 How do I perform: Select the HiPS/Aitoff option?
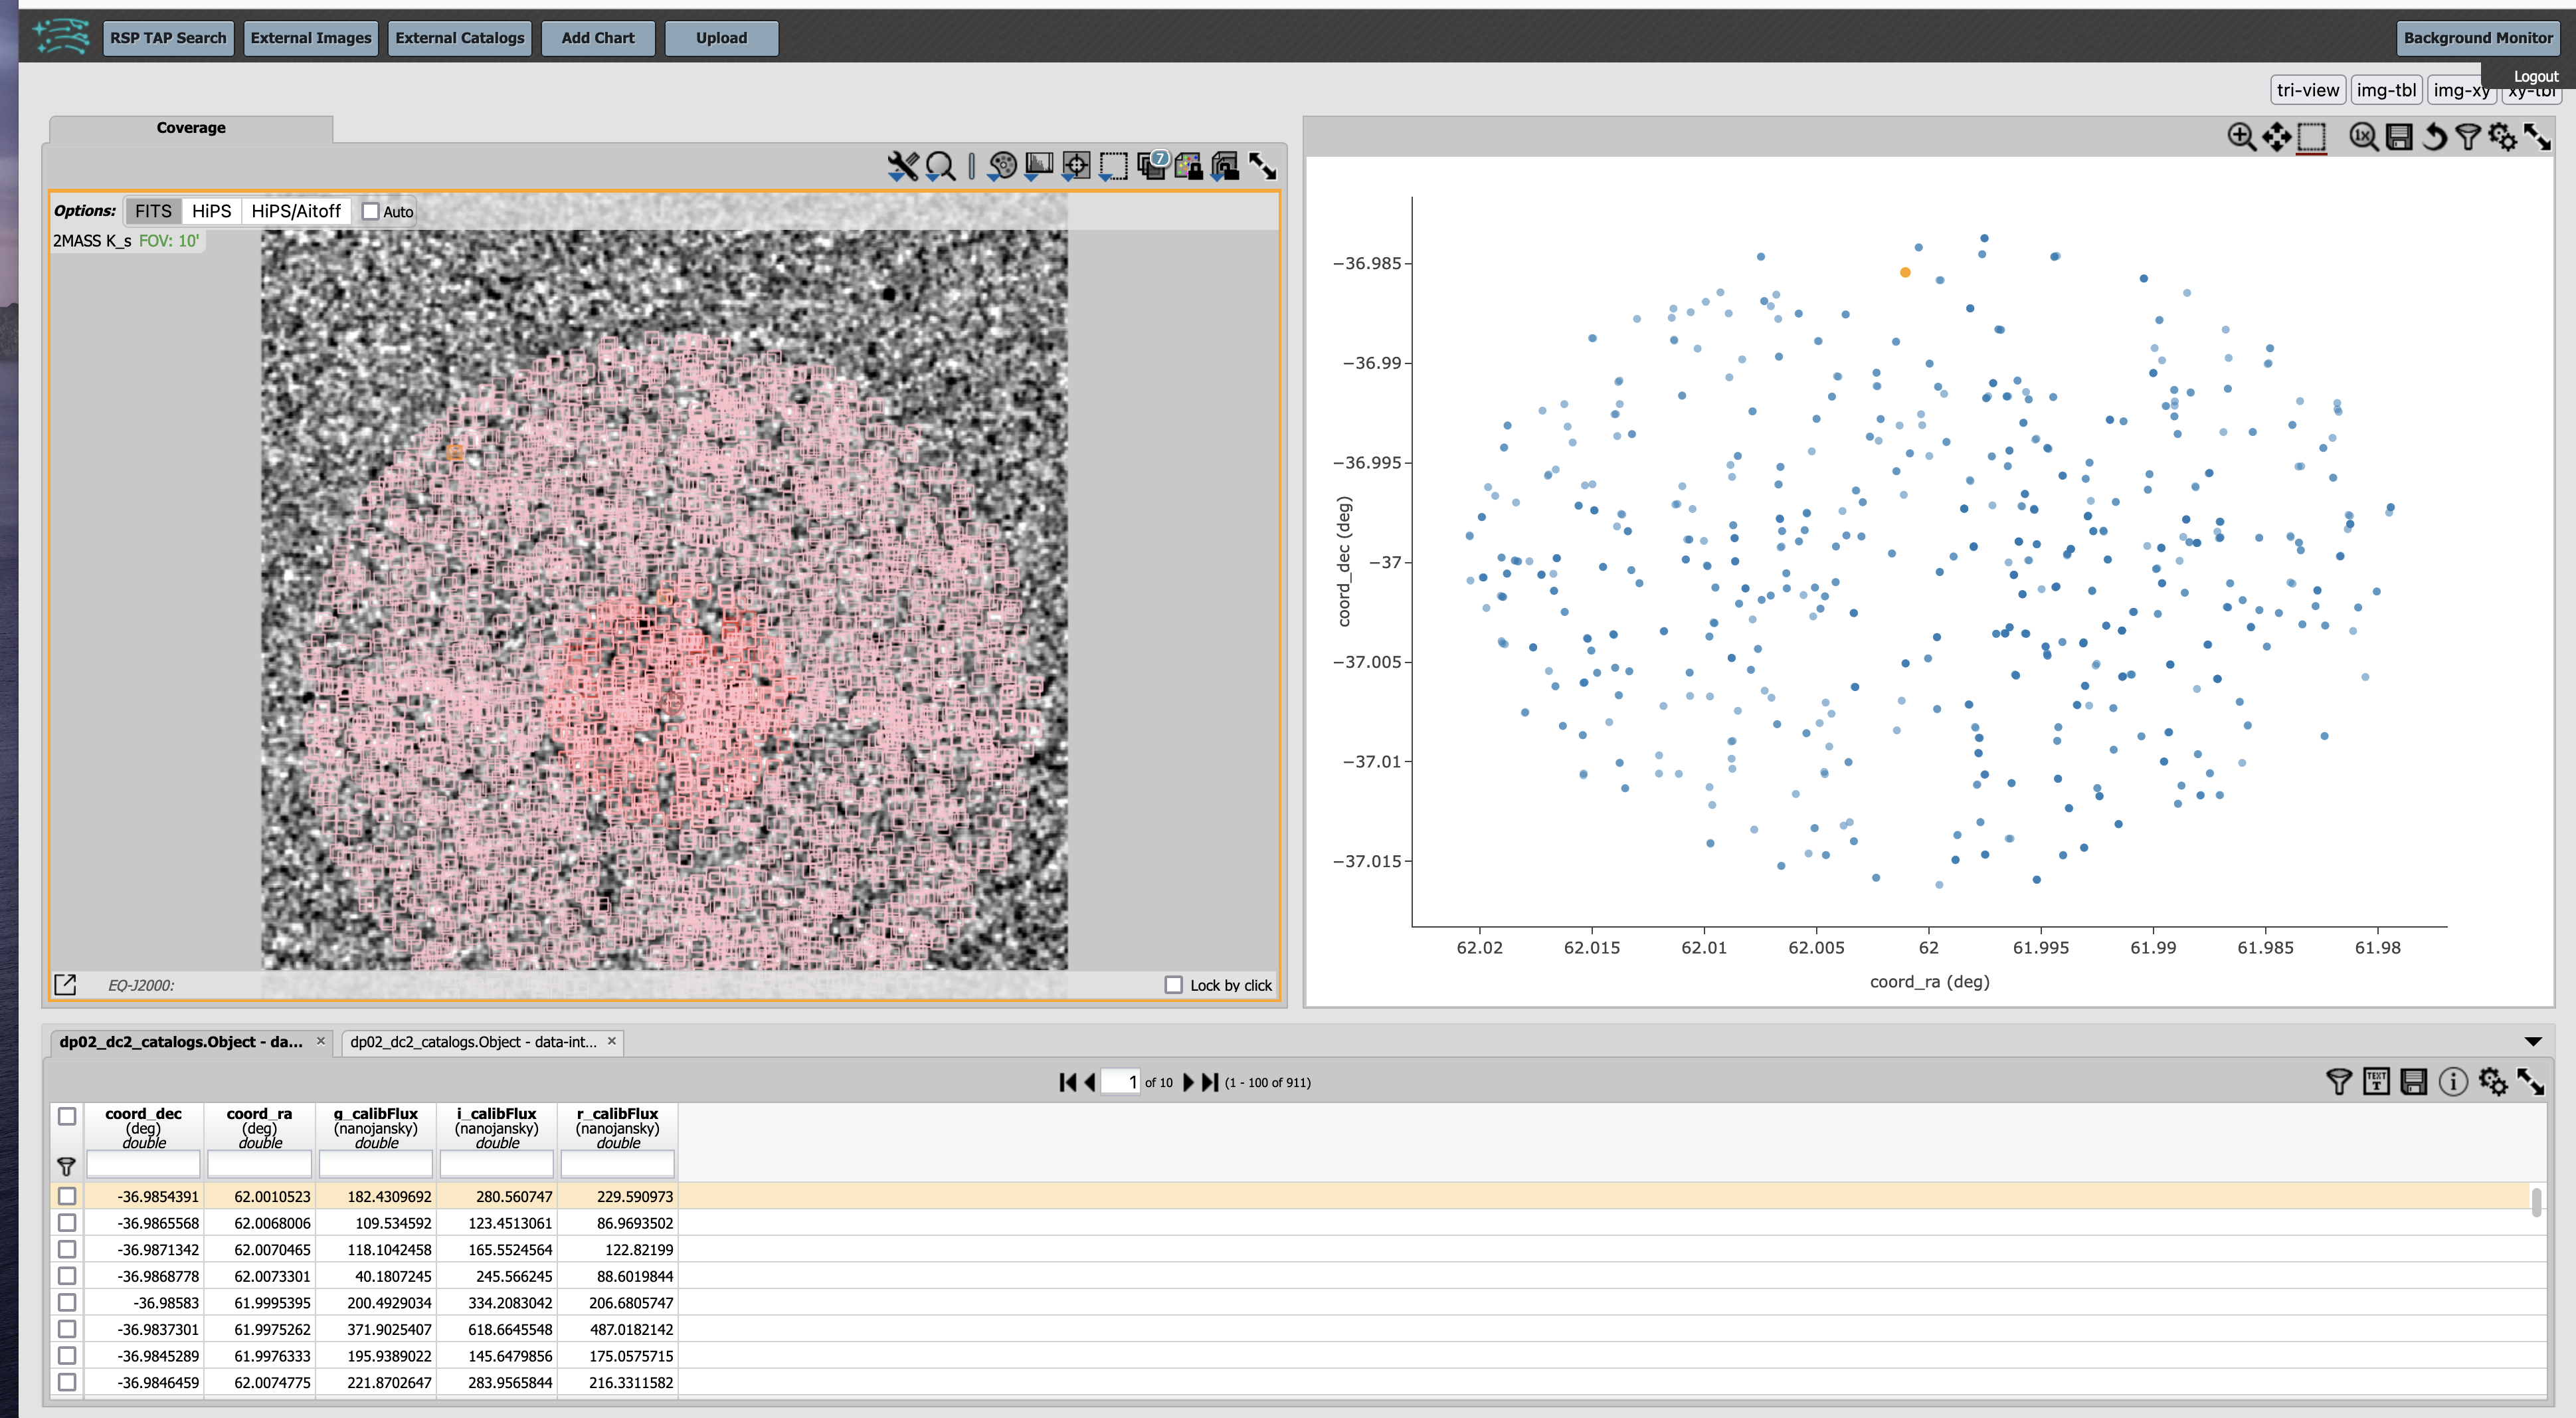pos(296,211)
